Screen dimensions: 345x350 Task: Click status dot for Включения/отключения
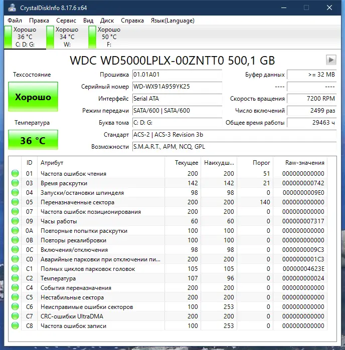point(15,249)
